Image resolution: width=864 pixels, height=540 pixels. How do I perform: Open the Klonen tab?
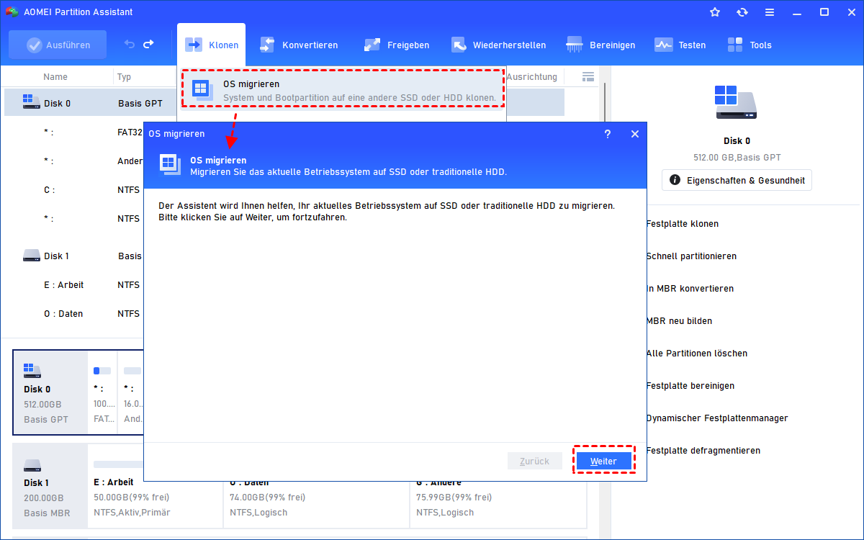pyautogui.click(x=212, y=45)
